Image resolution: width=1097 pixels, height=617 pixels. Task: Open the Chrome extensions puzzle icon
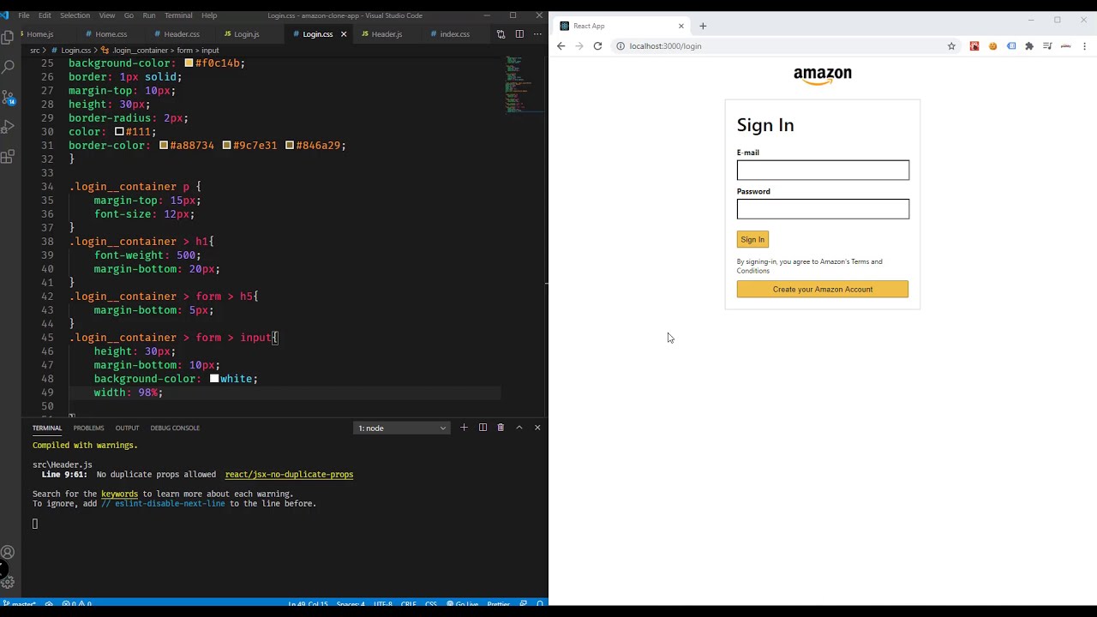[x=1029, y=46]
